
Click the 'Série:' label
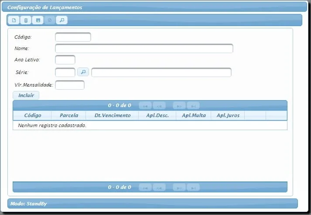pos(22,72)
